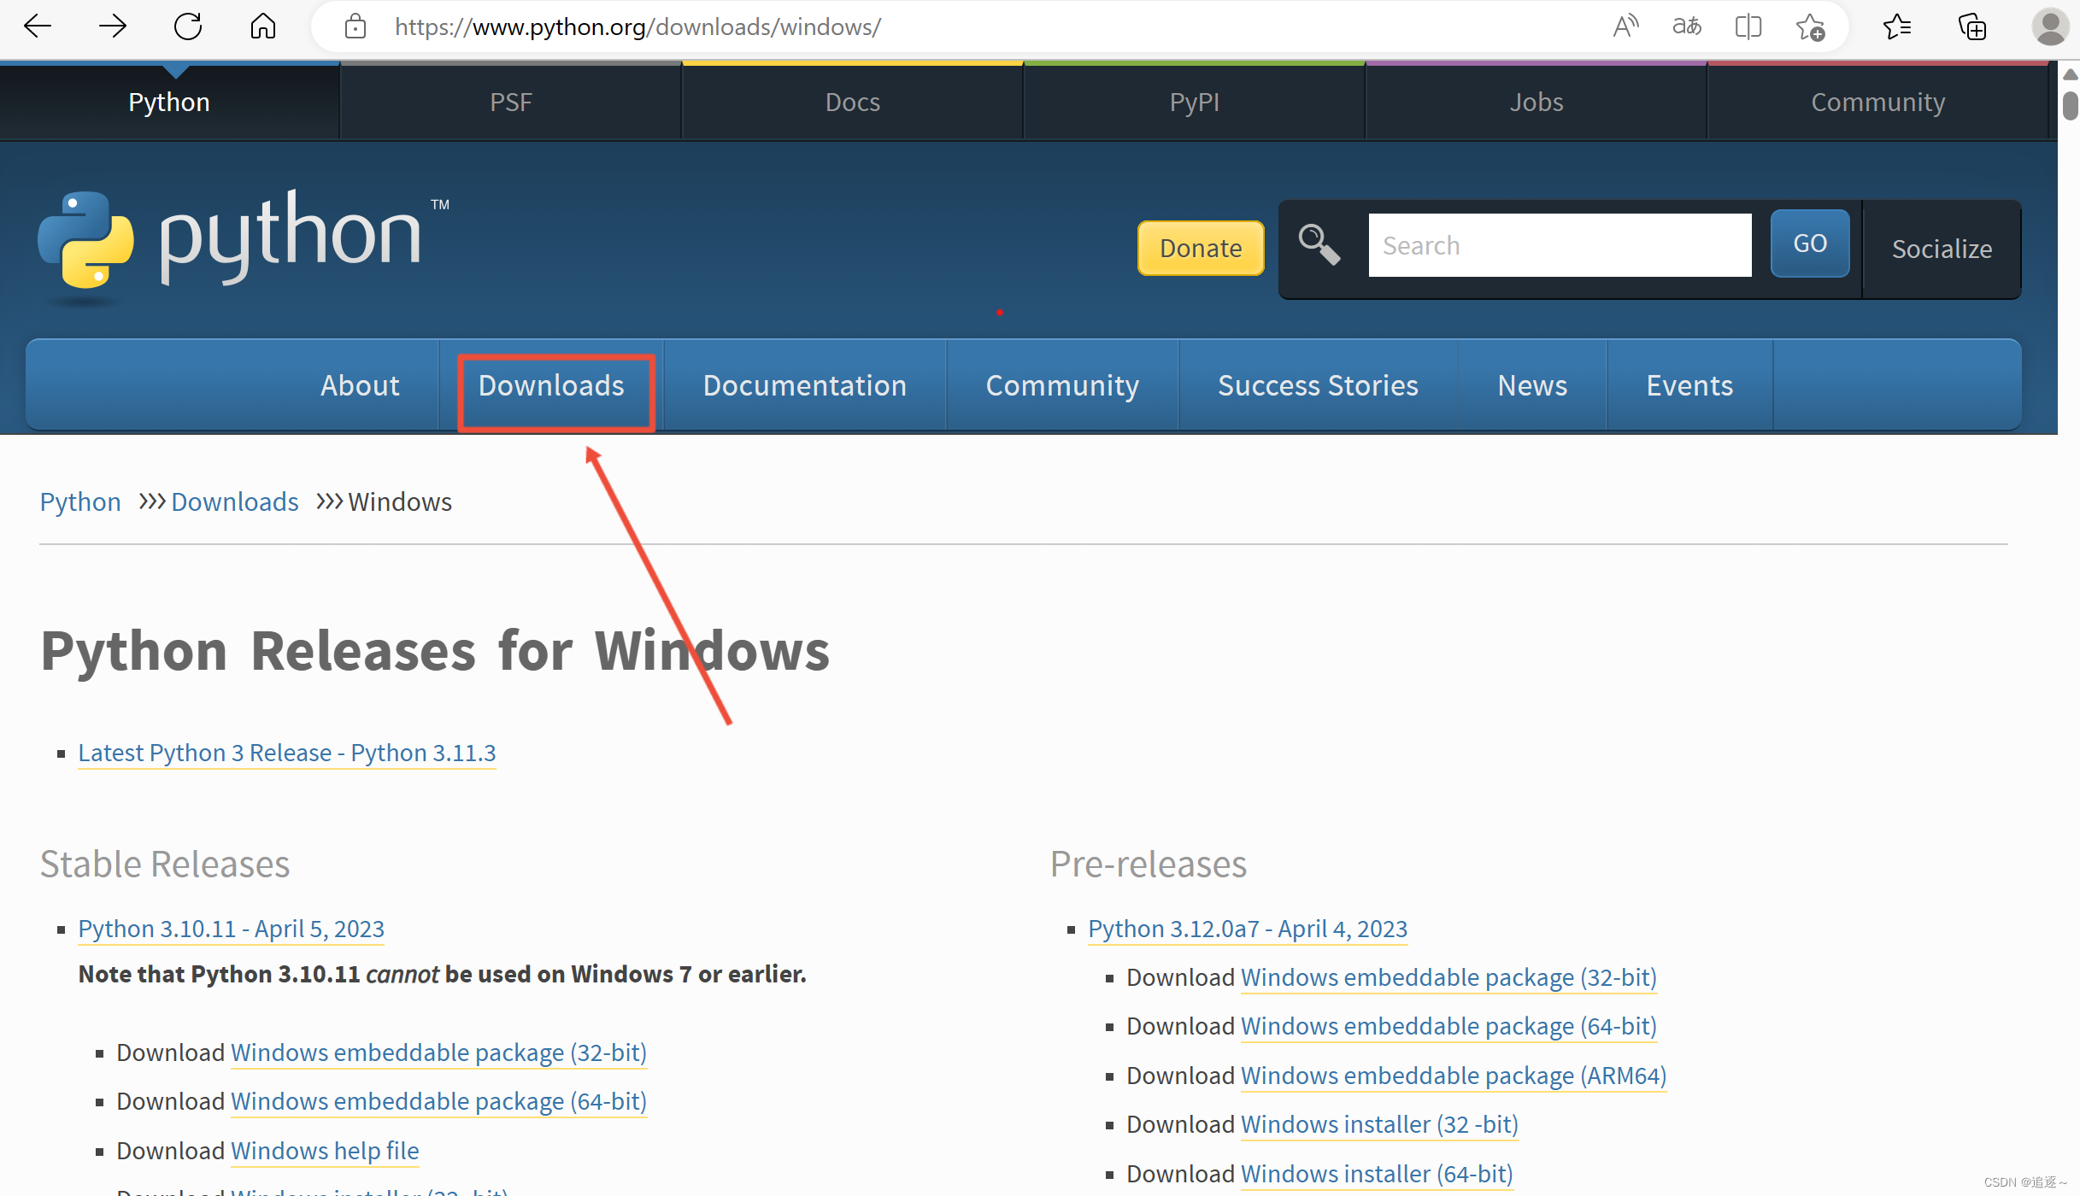The width and height of the screenshot is (2080, 1196).
Task: Open the translate page icon
Action: point(1687,26)
